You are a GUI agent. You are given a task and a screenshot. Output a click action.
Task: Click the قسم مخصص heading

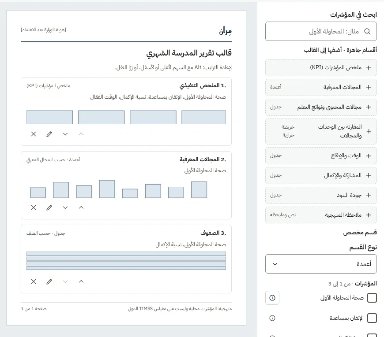(360, 233)
